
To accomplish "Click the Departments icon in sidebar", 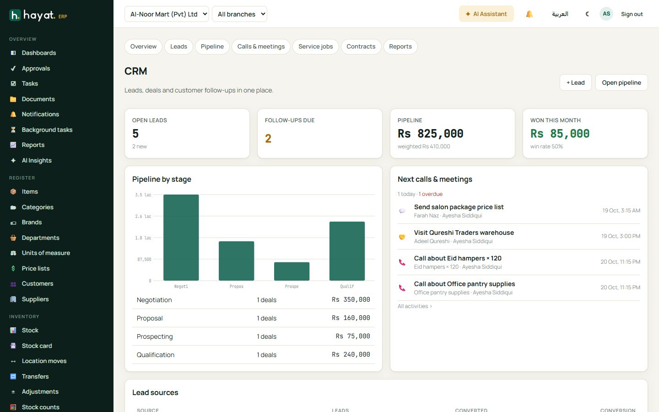I will [13, 238].
